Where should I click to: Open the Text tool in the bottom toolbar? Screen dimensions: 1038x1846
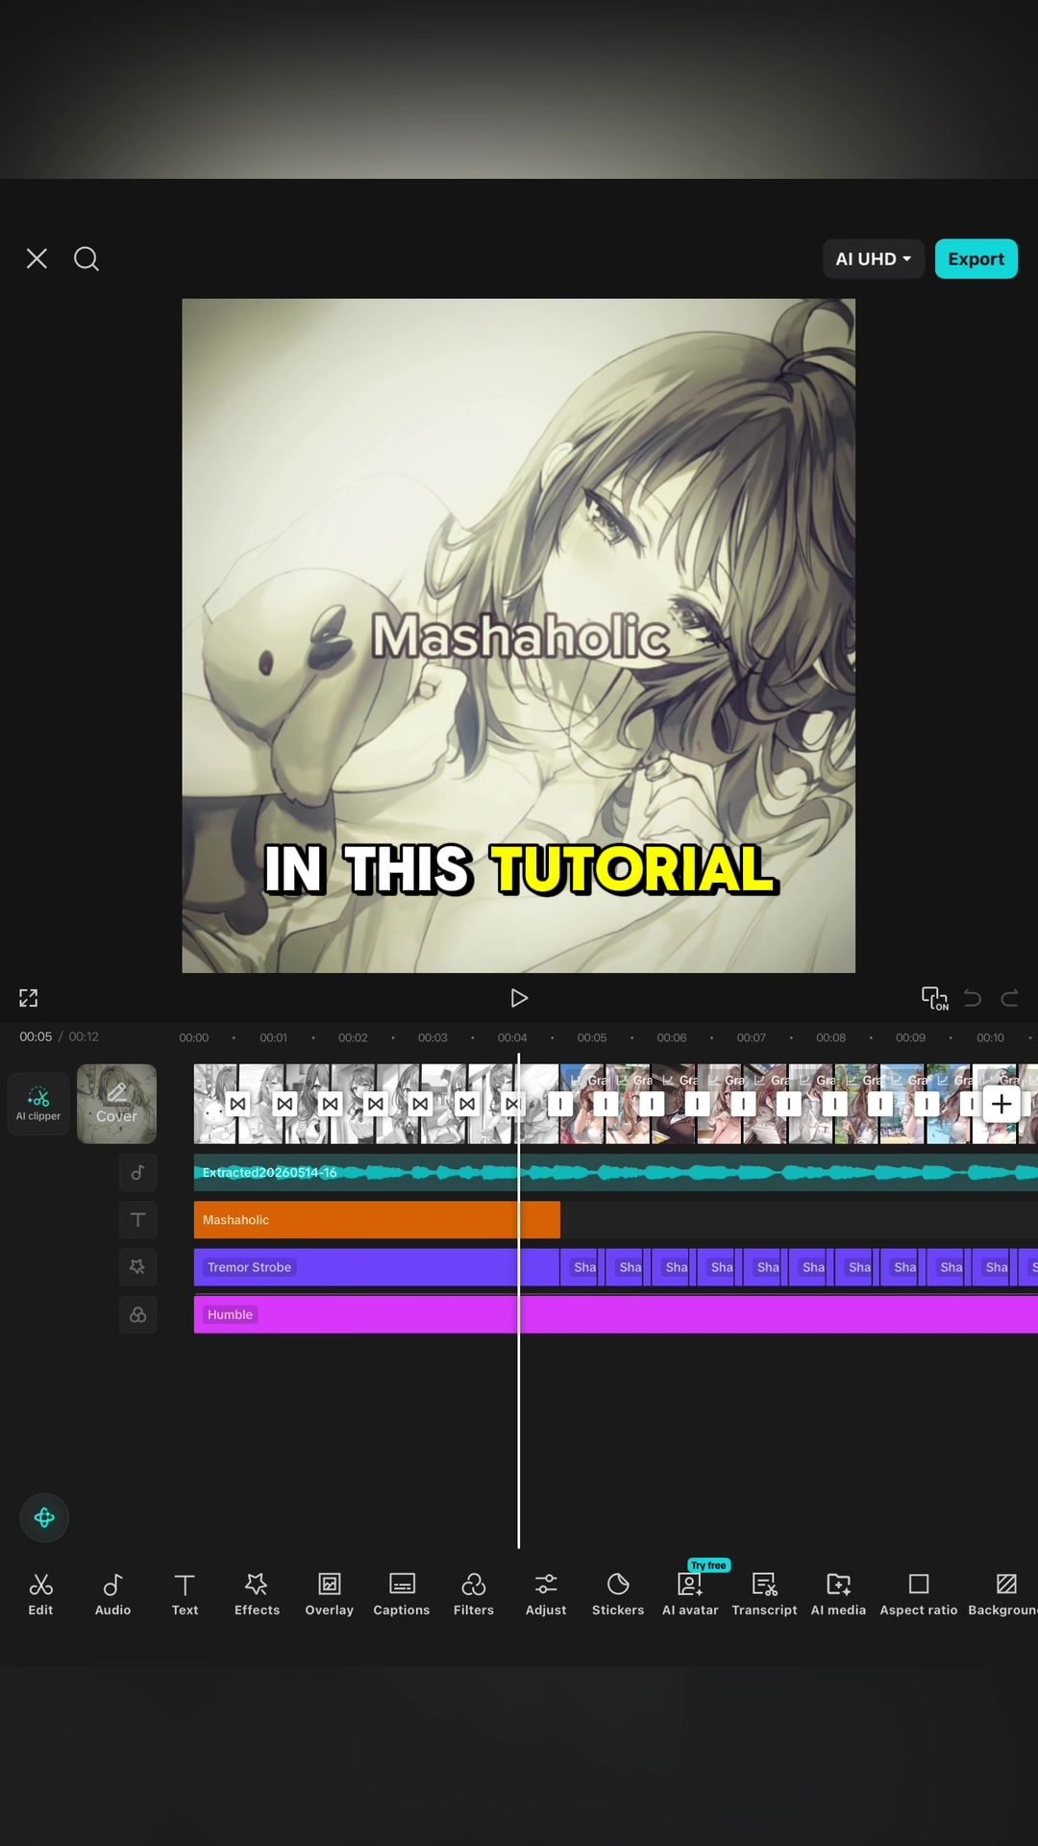point(185,1594)
